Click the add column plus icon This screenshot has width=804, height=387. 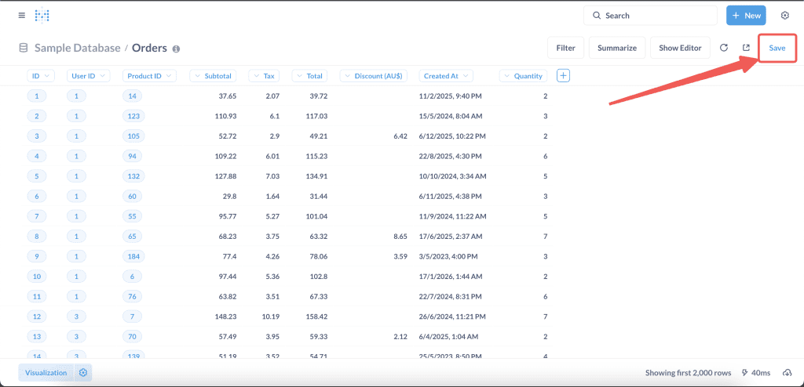pos(563,75)
